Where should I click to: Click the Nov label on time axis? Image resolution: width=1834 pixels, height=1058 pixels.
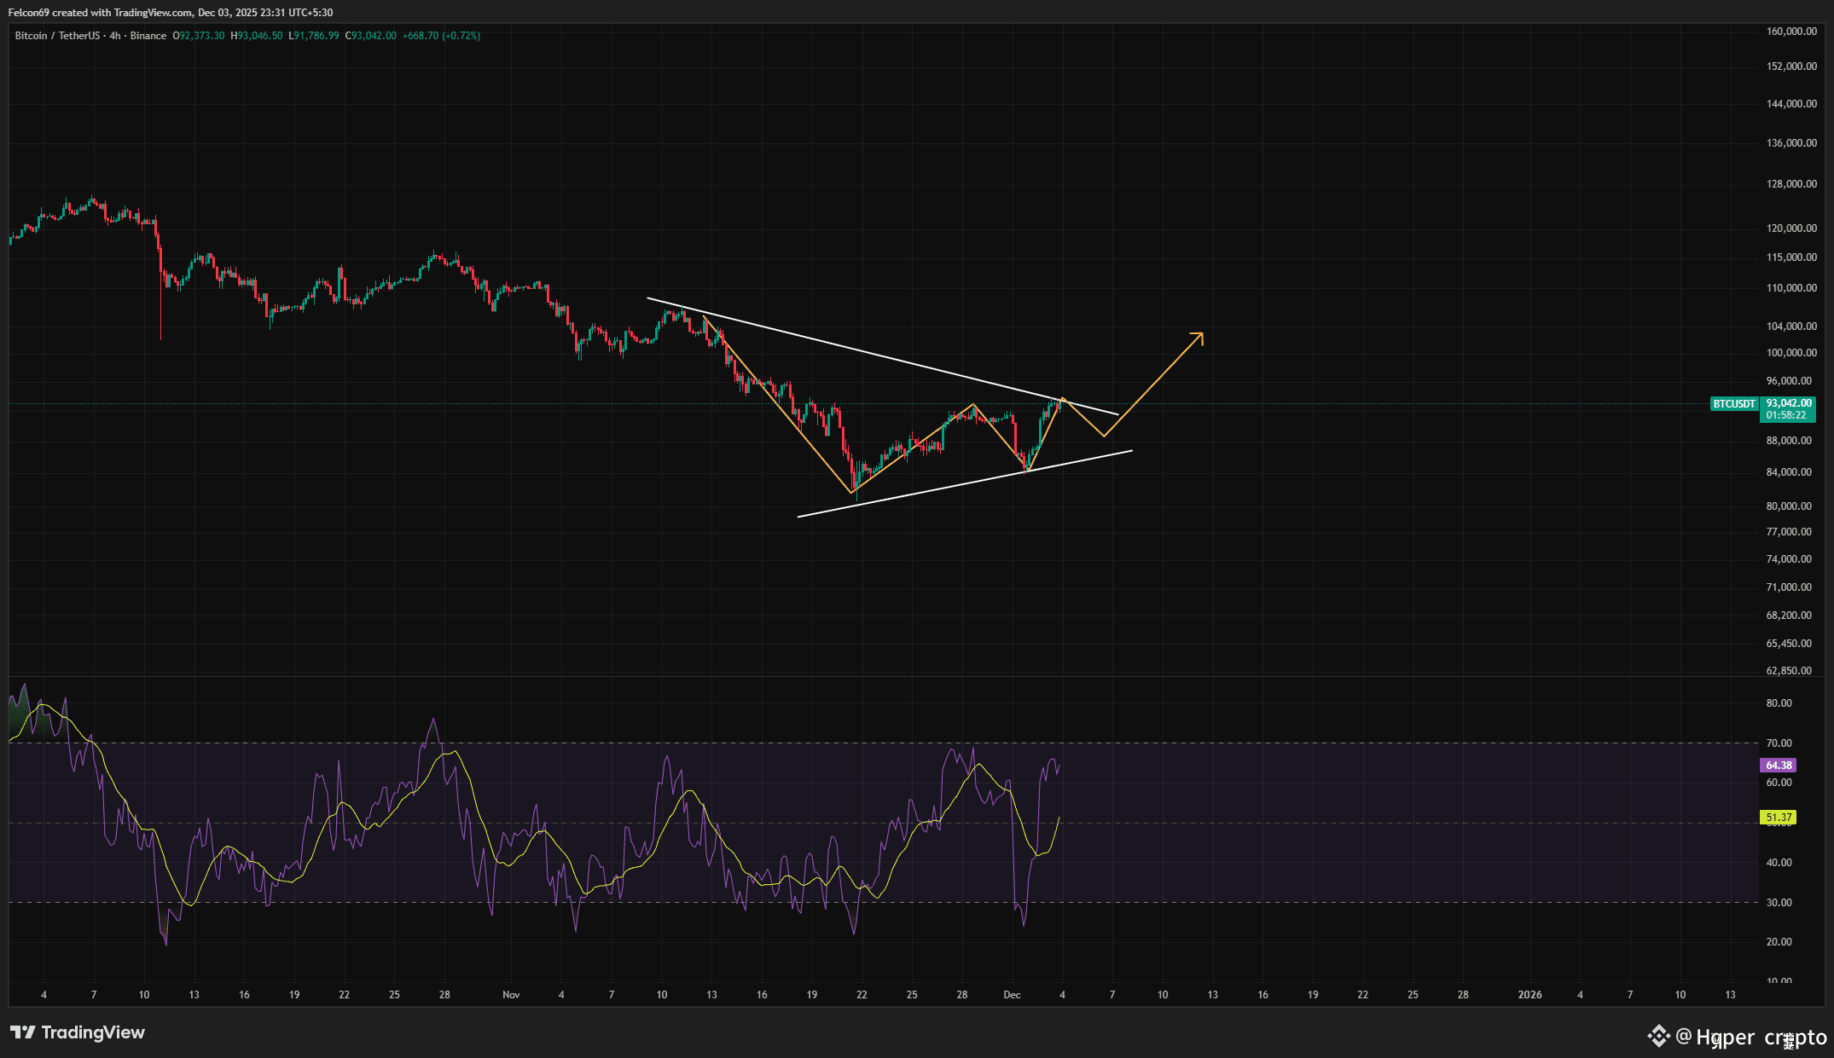(511, 994)
